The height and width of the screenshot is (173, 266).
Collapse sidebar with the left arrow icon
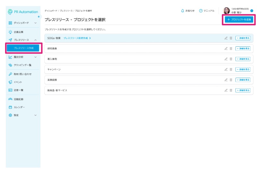pos(39,17)
